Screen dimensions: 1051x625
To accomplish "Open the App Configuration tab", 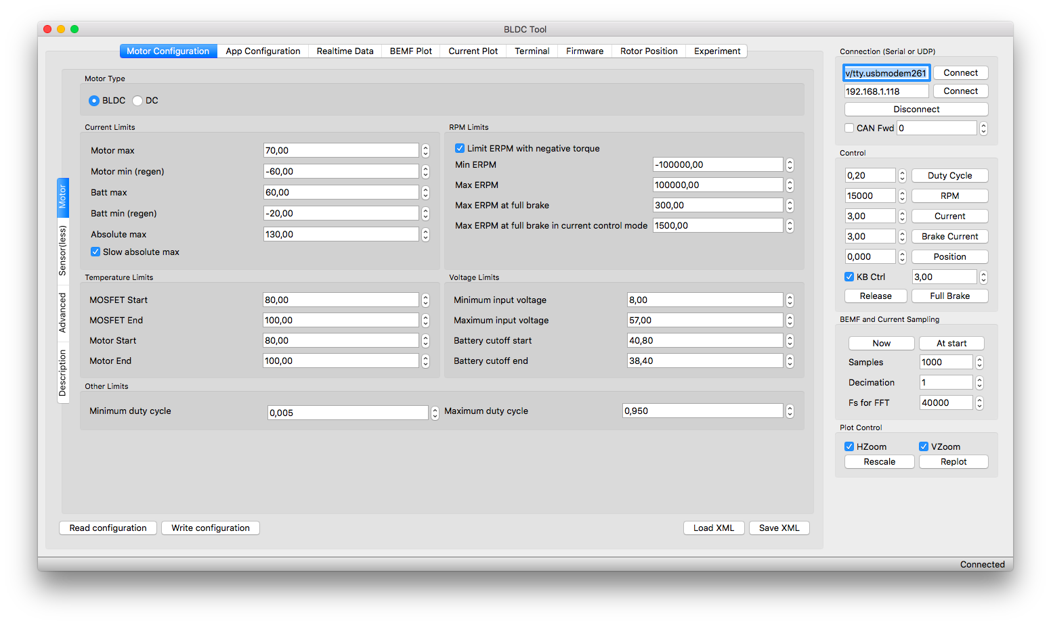I will click(x=263, y=51).
